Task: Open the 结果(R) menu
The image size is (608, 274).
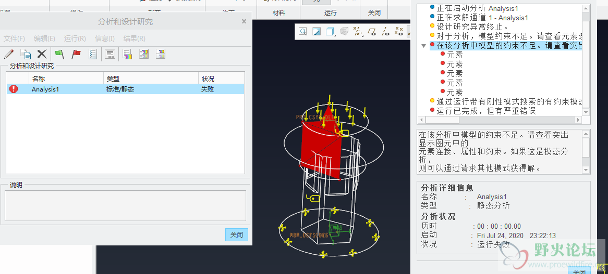Action: pyautogui.click(x=135, y=38)
